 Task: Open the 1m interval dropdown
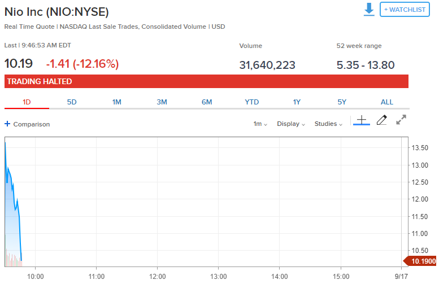click(x=260, y=124)
